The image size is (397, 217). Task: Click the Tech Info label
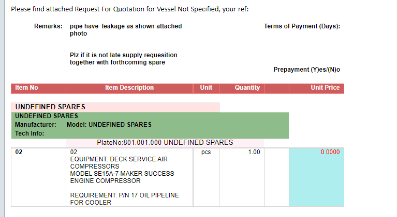(x=30, y=133)
